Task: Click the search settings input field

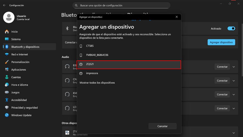Action: 122,5
